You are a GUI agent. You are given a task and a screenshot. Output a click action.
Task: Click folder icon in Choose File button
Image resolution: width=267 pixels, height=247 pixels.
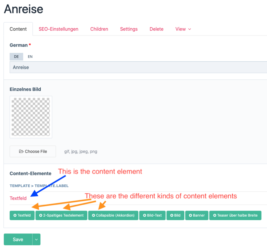pos(21,151)
